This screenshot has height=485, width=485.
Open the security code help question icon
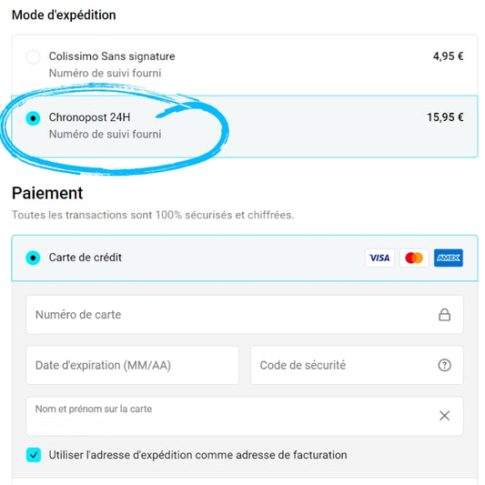(444, 365)
